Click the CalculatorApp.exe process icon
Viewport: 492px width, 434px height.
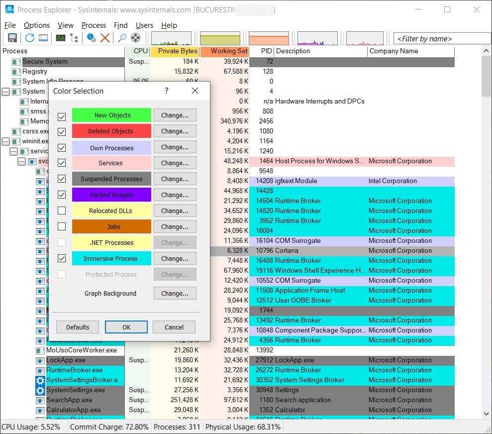40,411
